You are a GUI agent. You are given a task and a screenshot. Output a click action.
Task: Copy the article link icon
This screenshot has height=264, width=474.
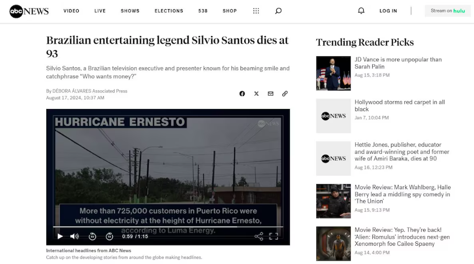[285, 94]
